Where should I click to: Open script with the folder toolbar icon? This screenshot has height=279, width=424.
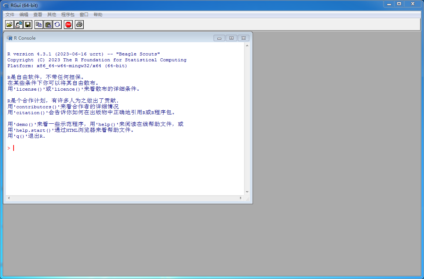pyautogui.click(x=10, y=25)
